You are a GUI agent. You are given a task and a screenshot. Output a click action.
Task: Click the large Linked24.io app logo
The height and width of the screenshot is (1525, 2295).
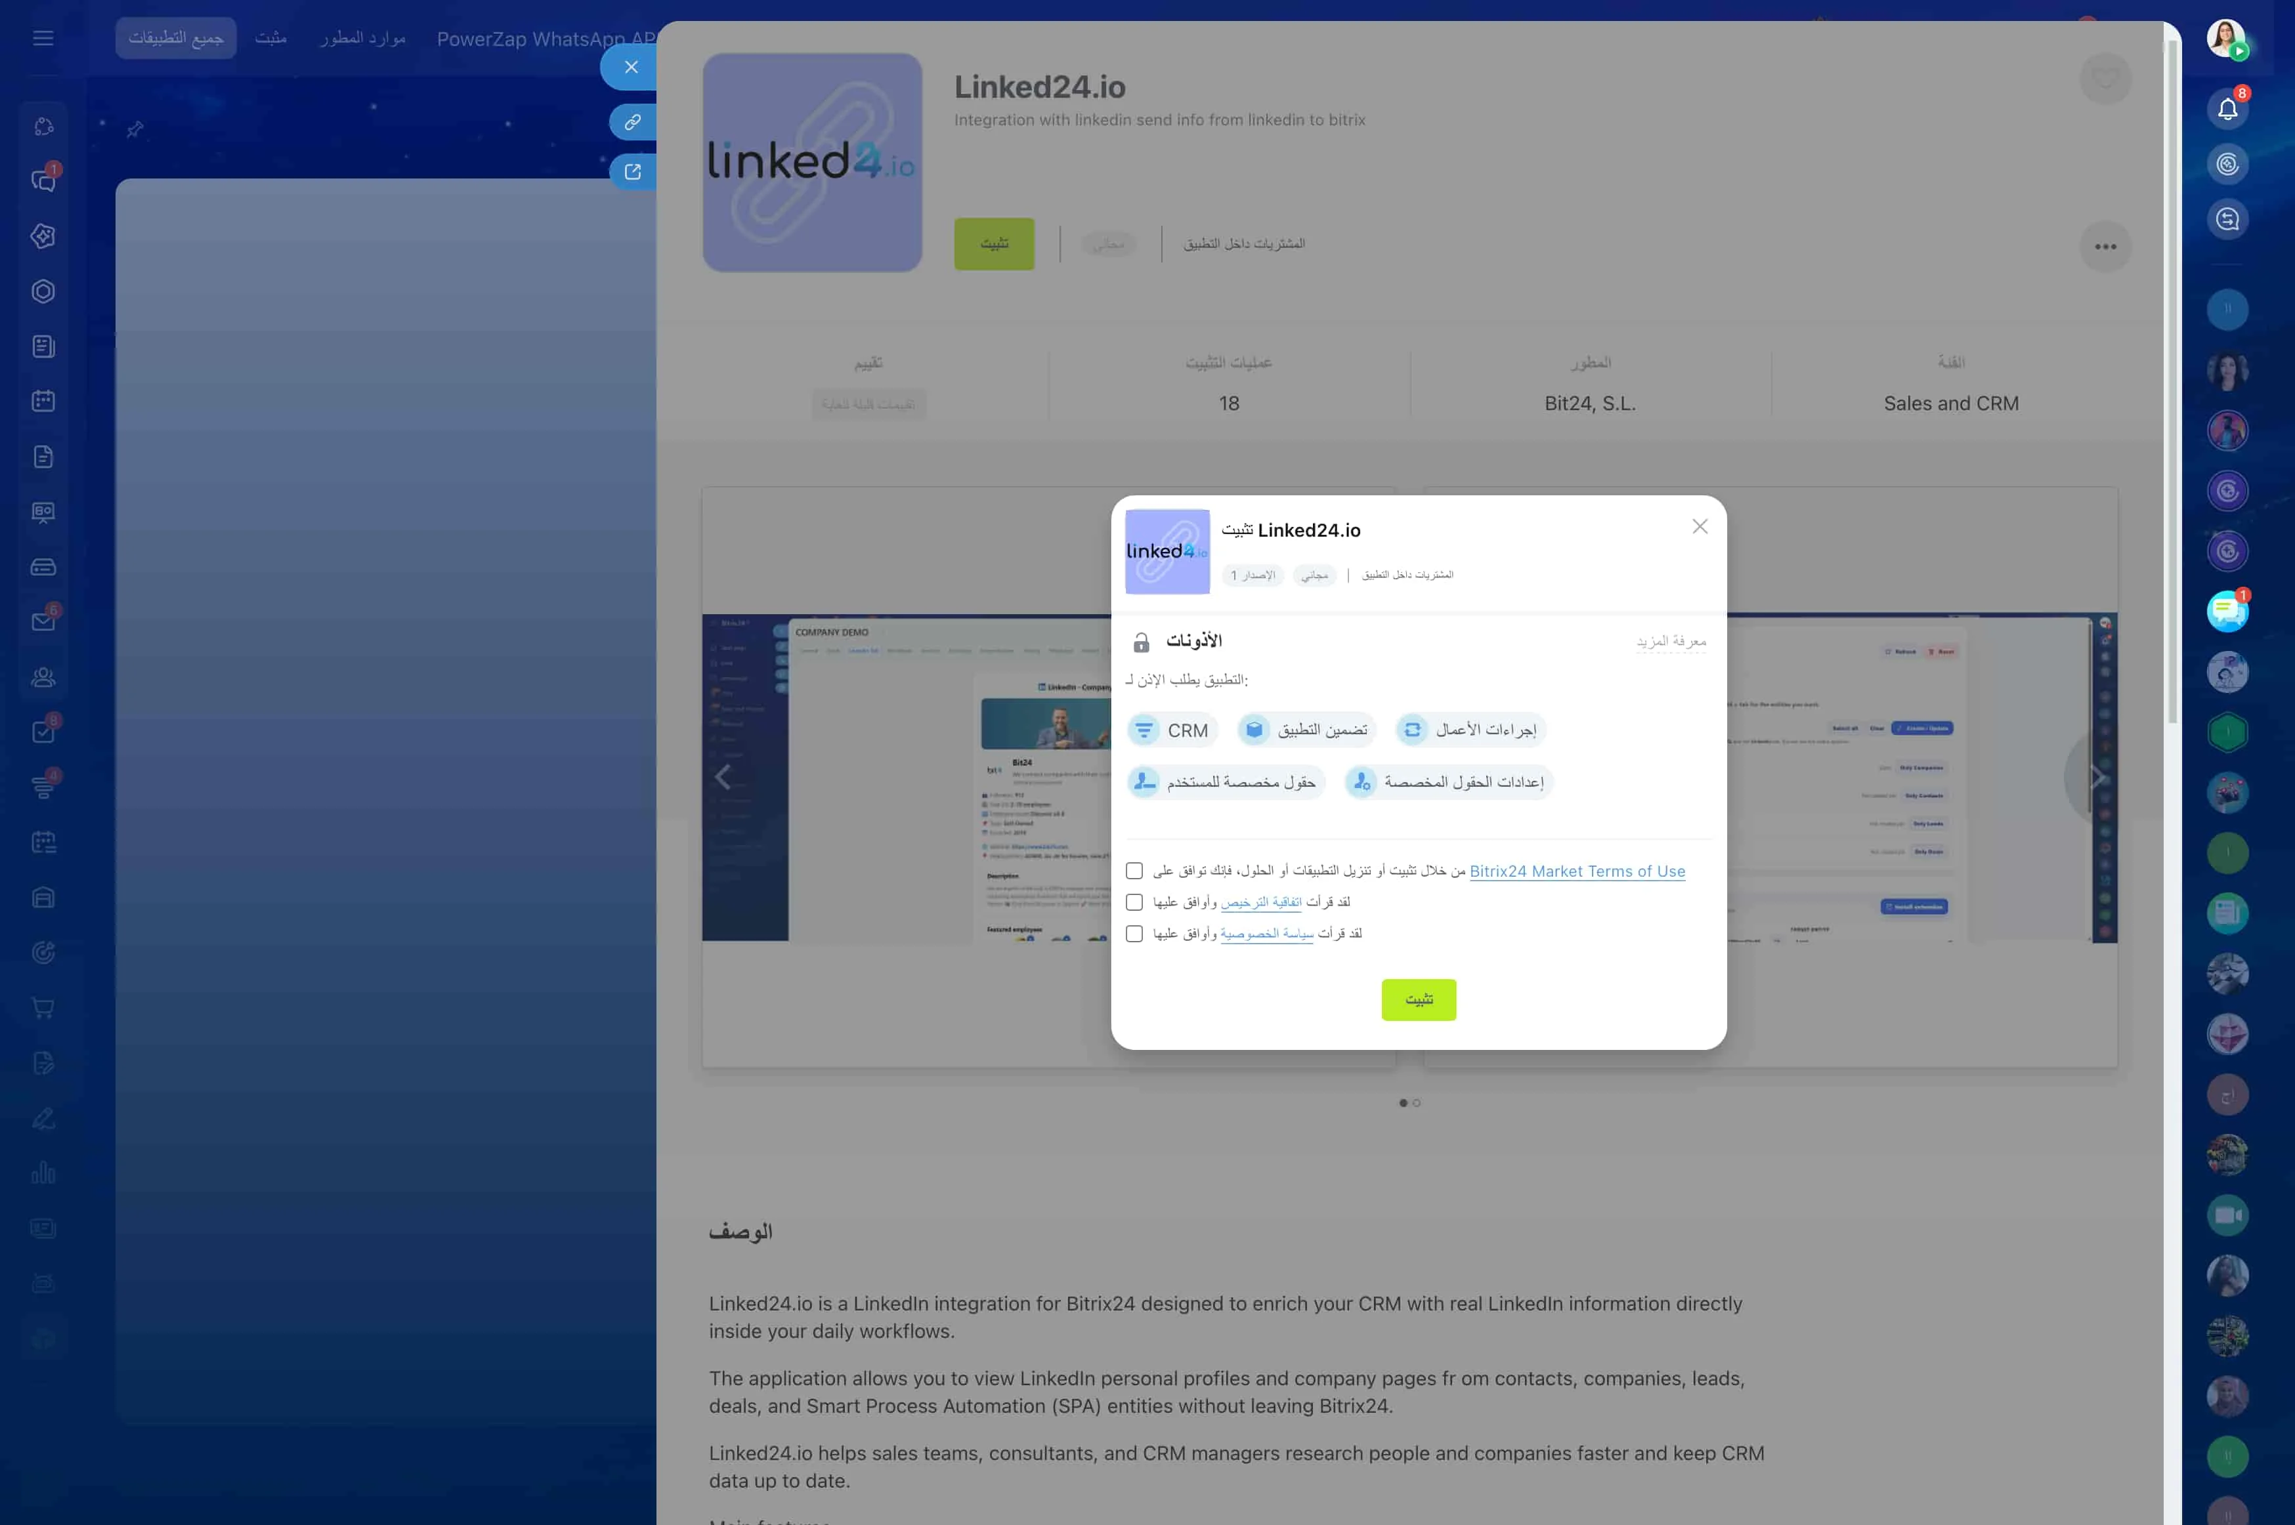click(x=812, y=163)
